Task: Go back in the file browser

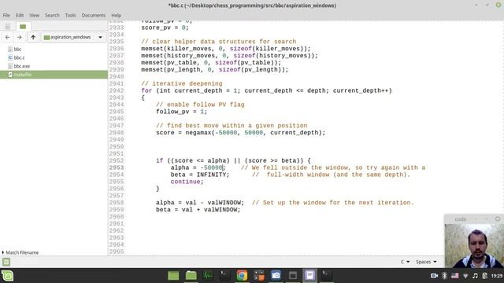Action: [7, 37]
